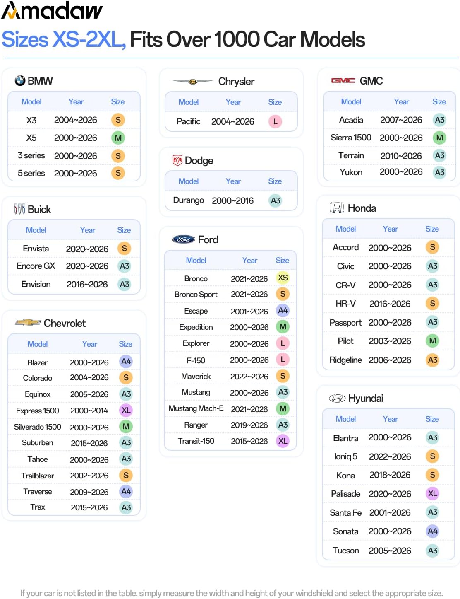
Task: Click the Model column header in Ford table
Action: click(196, 260)
